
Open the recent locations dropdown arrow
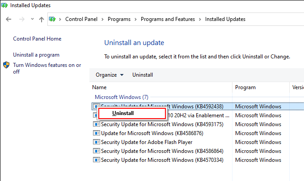[32, 19]
